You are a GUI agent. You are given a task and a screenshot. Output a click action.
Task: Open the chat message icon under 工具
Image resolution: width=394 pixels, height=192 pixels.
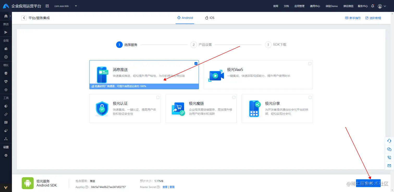tap(6, 123)
